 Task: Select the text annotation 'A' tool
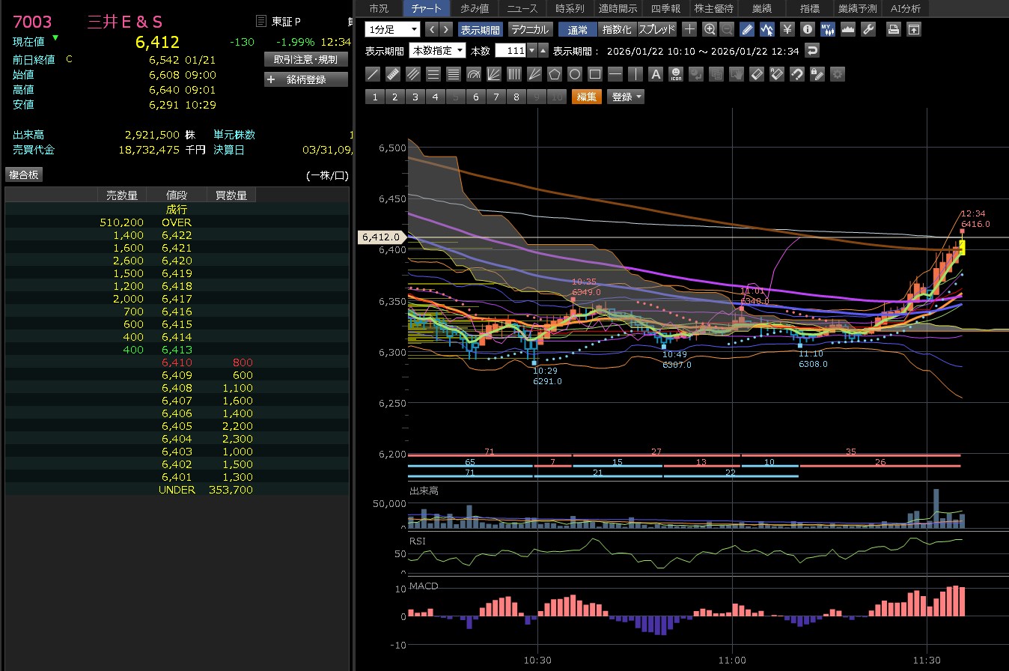point(656,74)
